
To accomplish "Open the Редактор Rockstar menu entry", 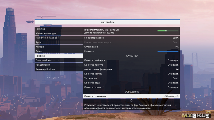I will pyautogui.click(x=59, y=69).
